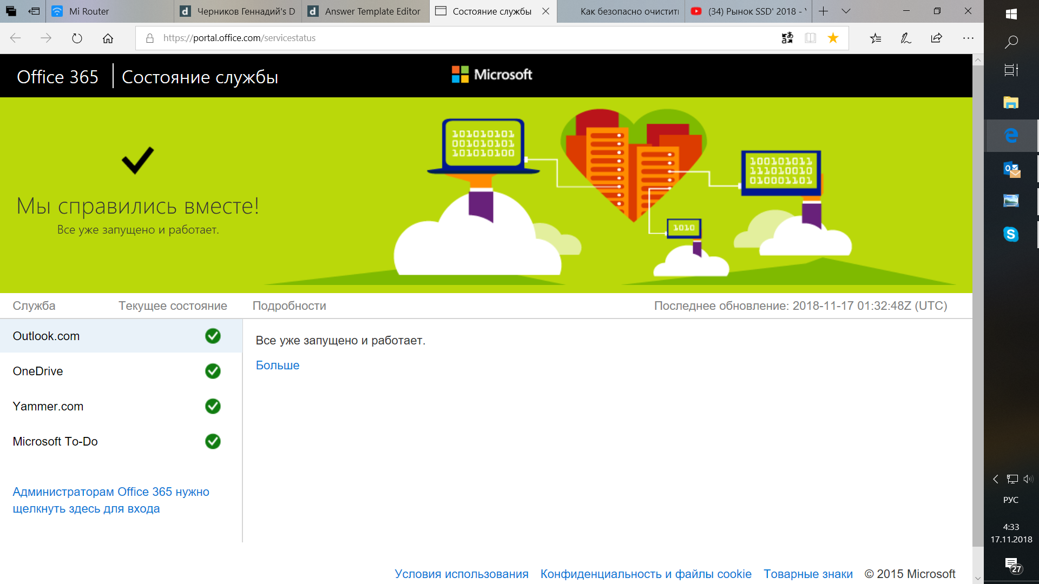This screenshot has height=584, width=1039.
Task: Click the favorites star icon in browser
Action: pyautogui.click(x=833, y=38)
